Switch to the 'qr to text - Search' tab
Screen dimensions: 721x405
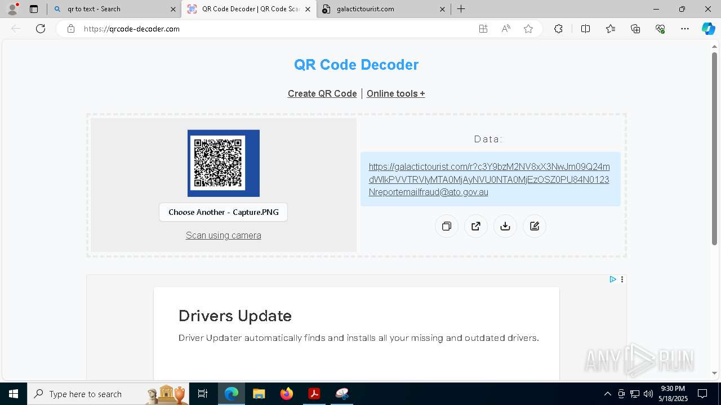click(115, 9)
